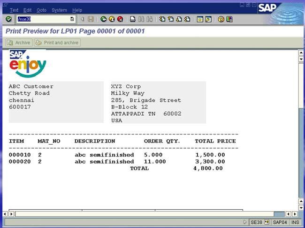Go to First Page icon
Image resolution: width=305 pixels, height=228 pixels.
point(162,19)
